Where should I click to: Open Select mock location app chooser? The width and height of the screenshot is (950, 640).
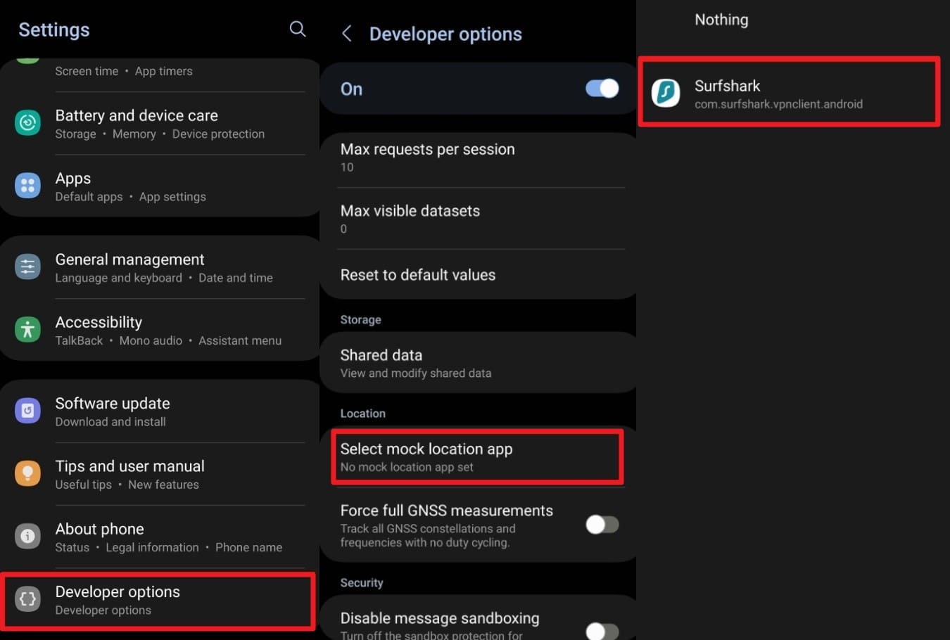(478, 457)
